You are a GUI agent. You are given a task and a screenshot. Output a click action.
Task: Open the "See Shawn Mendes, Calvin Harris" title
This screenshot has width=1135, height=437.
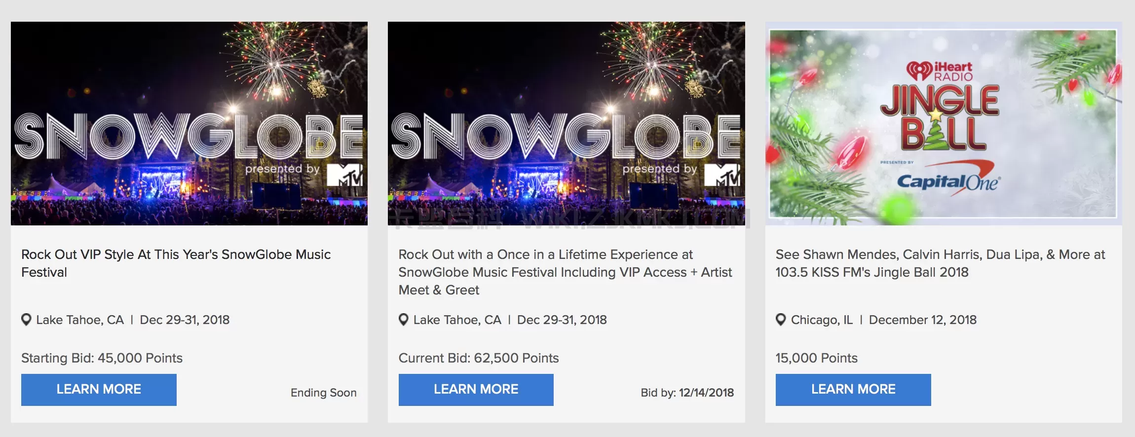point(940,263)
